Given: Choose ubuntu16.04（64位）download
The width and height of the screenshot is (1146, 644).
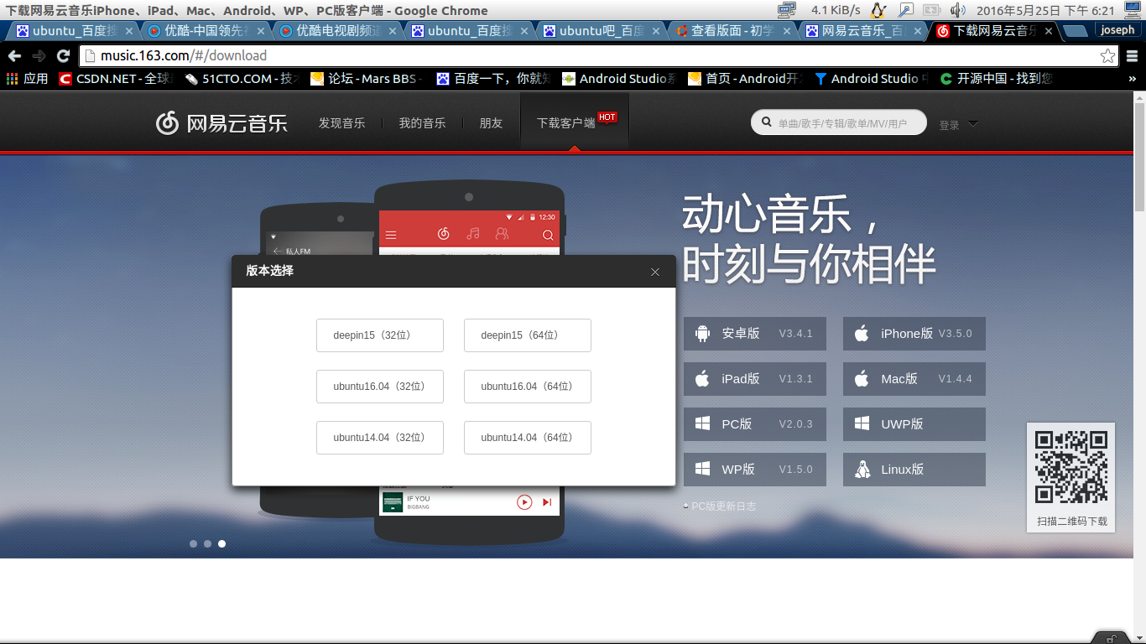Looking at the screenshot, I should 528,387.
